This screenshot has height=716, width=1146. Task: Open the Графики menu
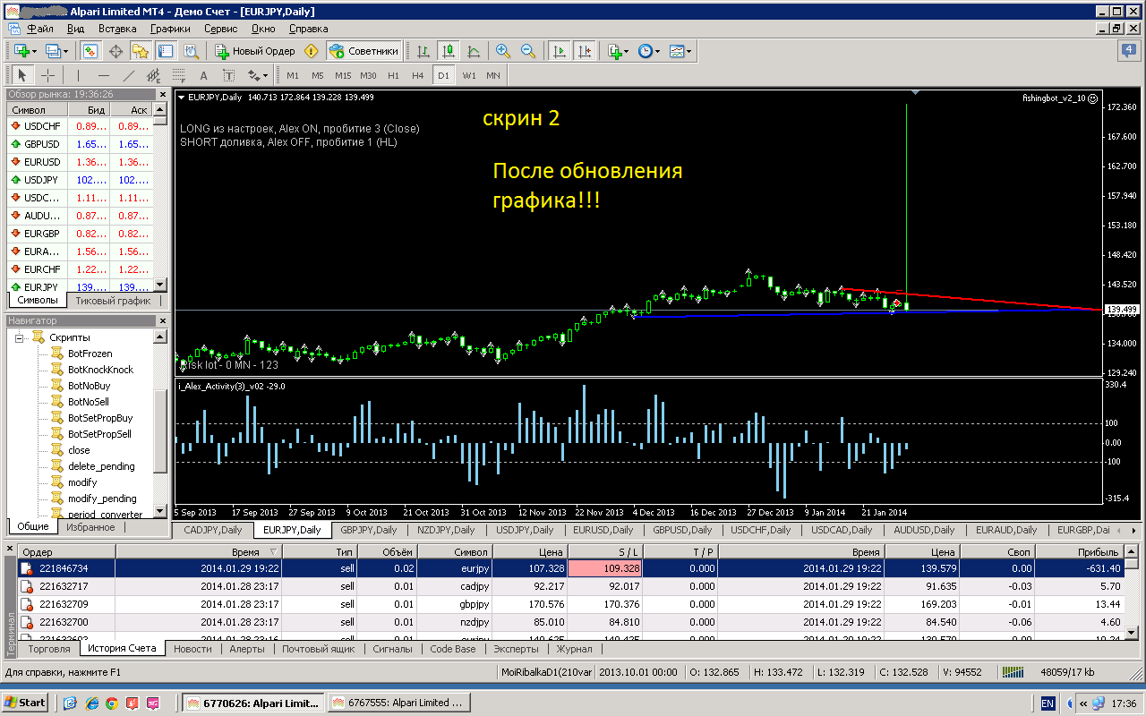click(170, 29)
